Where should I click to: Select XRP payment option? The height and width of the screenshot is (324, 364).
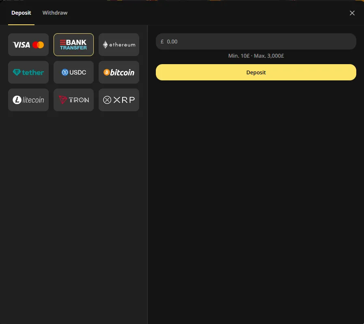click(119, 100)
